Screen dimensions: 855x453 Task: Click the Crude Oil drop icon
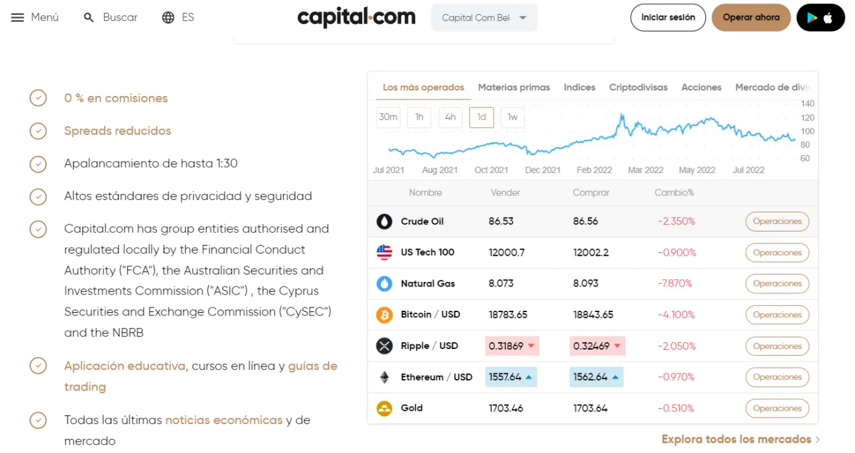384,221
